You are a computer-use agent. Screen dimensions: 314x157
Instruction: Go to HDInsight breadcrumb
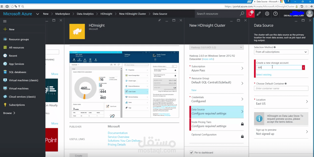106,14
